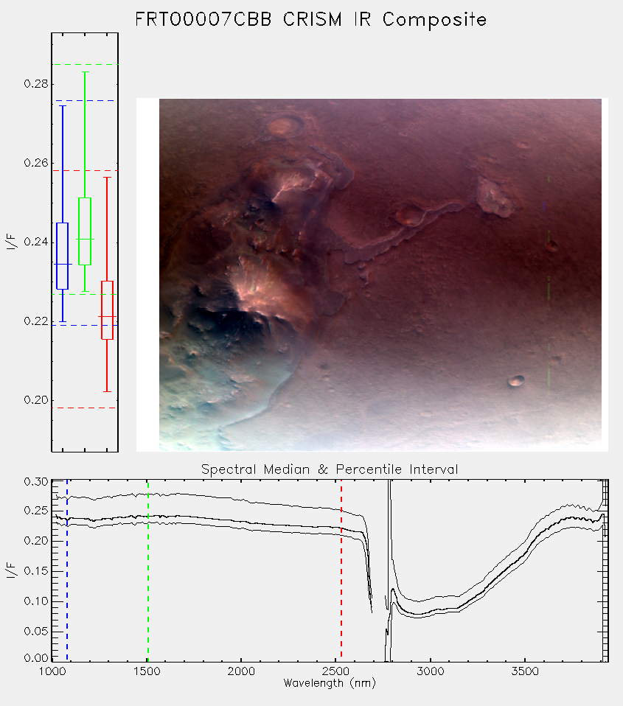The width and height of the screenshot is (623, 706).
Task: Click the isolated mesa at the image's right
Action: [495, 198]
